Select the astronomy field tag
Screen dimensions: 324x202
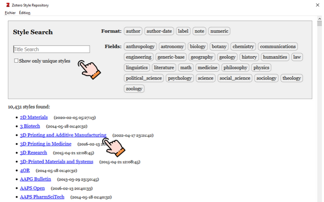click(172, 47)
